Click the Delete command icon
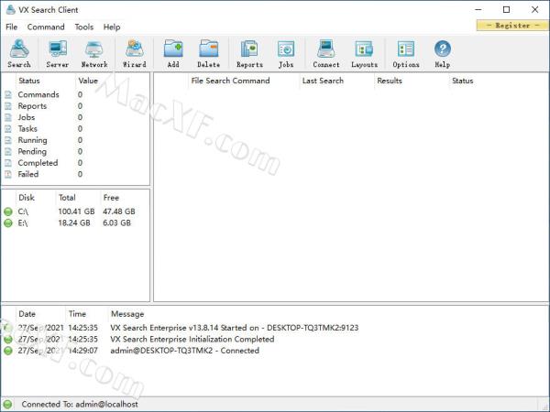Screen dimensions: 550x412 [209, 53]
